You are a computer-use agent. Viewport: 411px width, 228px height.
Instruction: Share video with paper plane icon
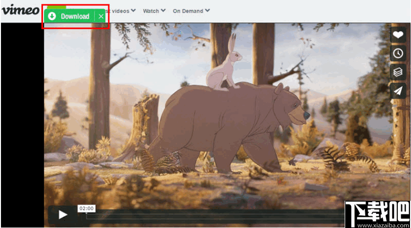pyautogui.click(x=398, y=91)
